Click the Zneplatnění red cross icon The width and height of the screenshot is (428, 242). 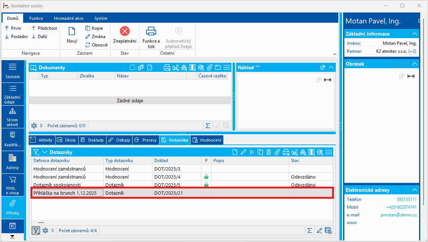(x=125, y=31)
